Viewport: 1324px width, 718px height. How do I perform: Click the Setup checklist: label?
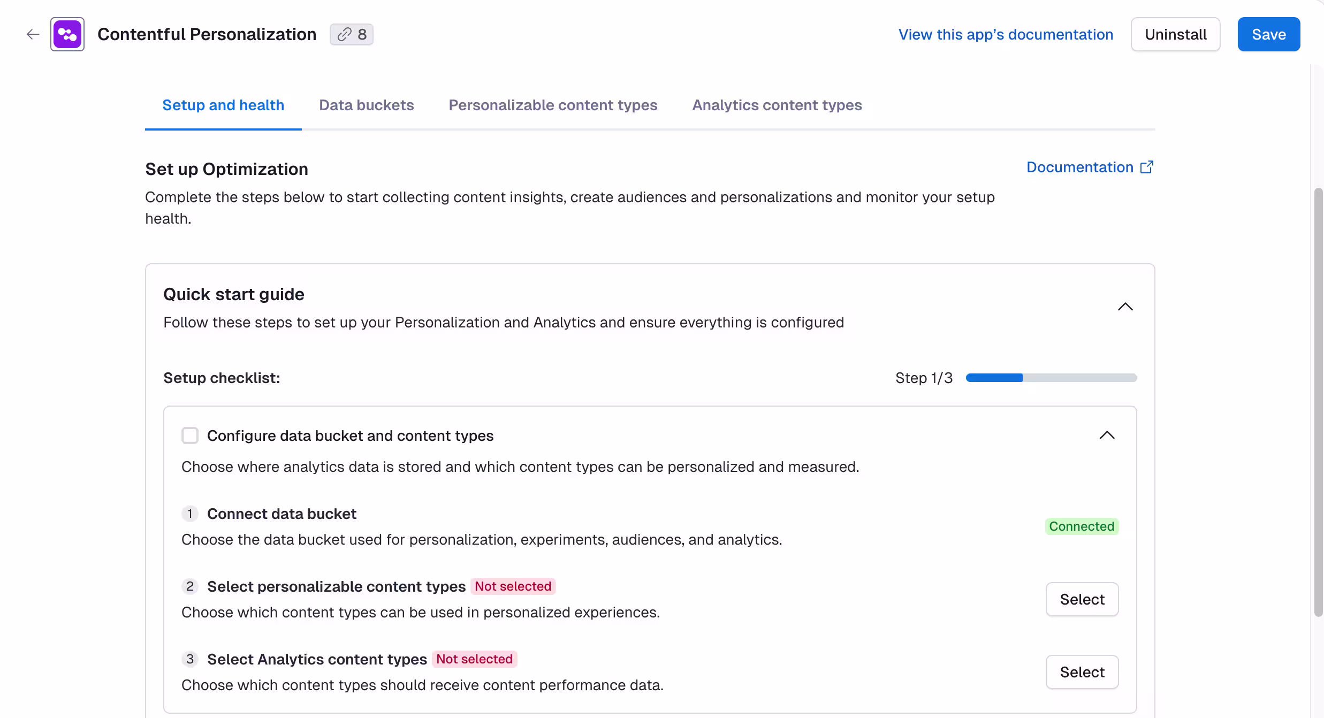(x=222, y=378)
